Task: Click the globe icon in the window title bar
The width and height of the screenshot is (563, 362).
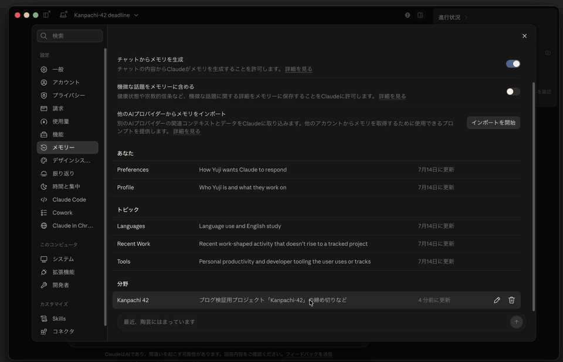Action: click(x=408, y=15)
